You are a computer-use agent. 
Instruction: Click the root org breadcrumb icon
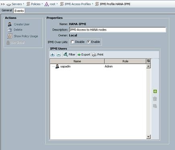[x=47, y=4]
